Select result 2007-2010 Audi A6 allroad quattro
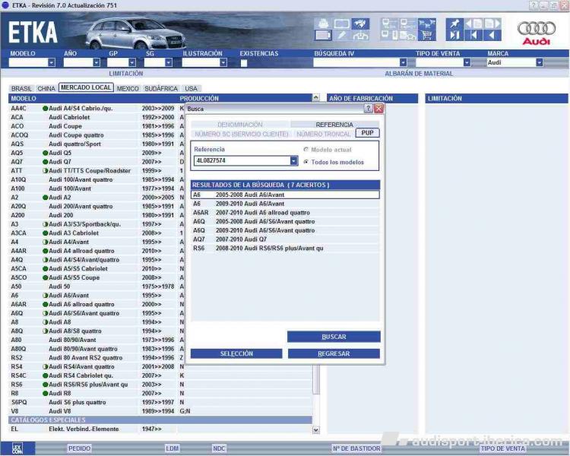 [285, 213]
